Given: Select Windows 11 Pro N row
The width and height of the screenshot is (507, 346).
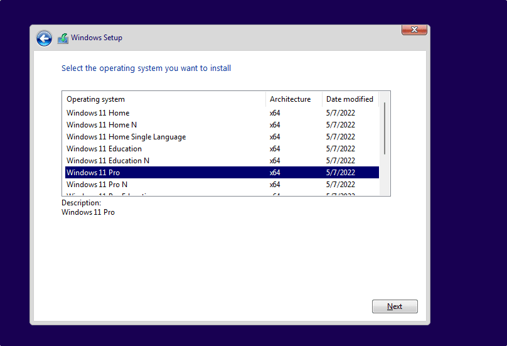Looking at the screenshot, I should 222,185.
